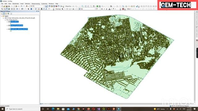This screenshot has width=198, height=111.
Task: Open the Edit menu
Action: 6,4
